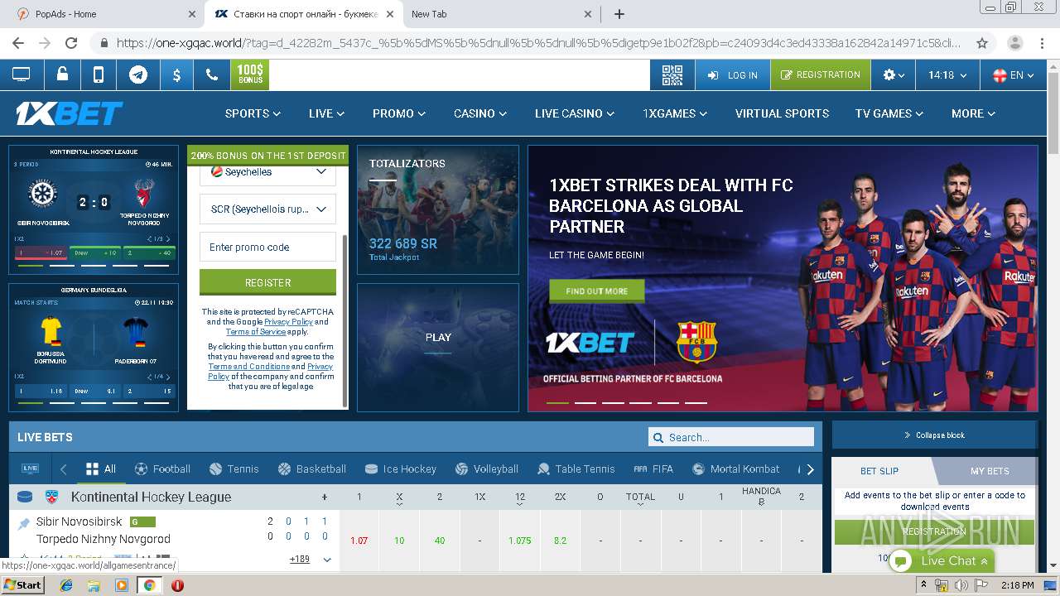Click Collapse block
This screenshot has height=596, width=1060.
(x=934, y=435)
